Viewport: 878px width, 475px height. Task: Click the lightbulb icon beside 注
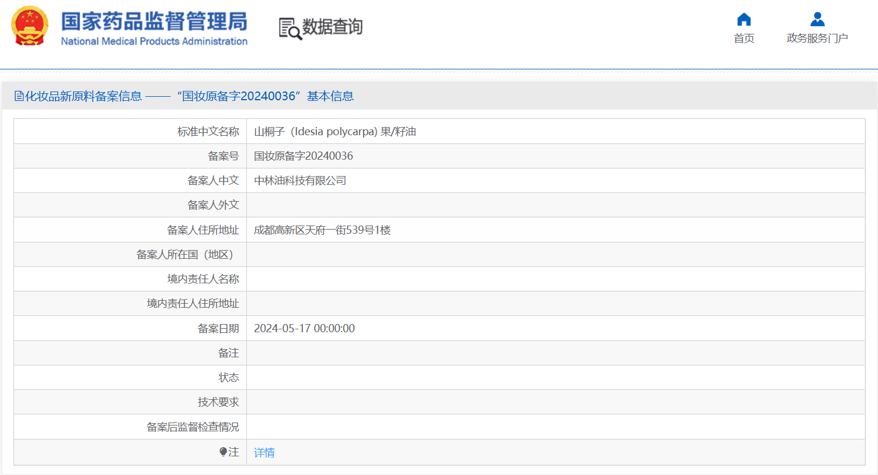click(223, 452)
